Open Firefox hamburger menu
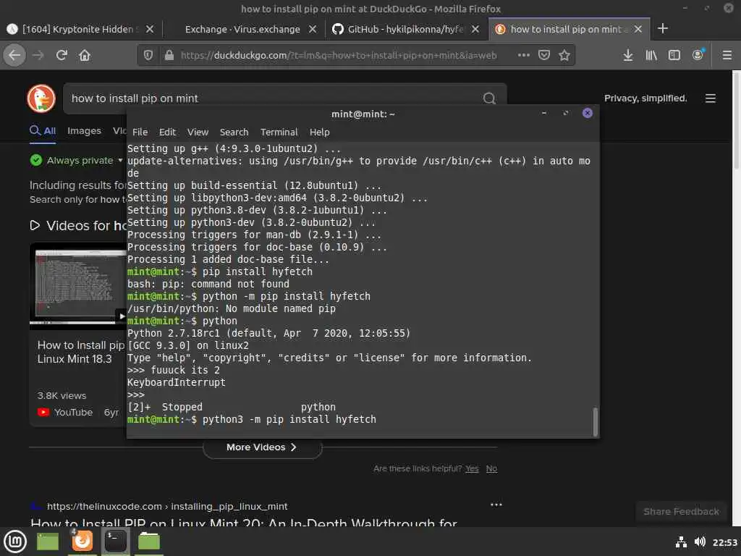The image size is (741, 556). (727, 55)
